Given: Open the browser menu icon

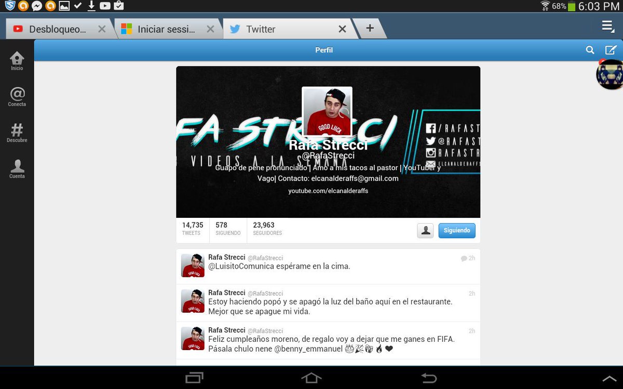Looking at the screenshot, I should [607, 26].
